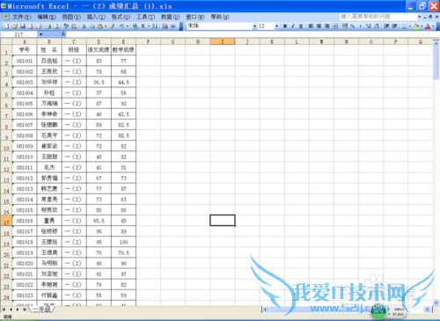This screenshot has width=440, height=321.
Task: Toggle underline formatting
Action: (301, 26)
